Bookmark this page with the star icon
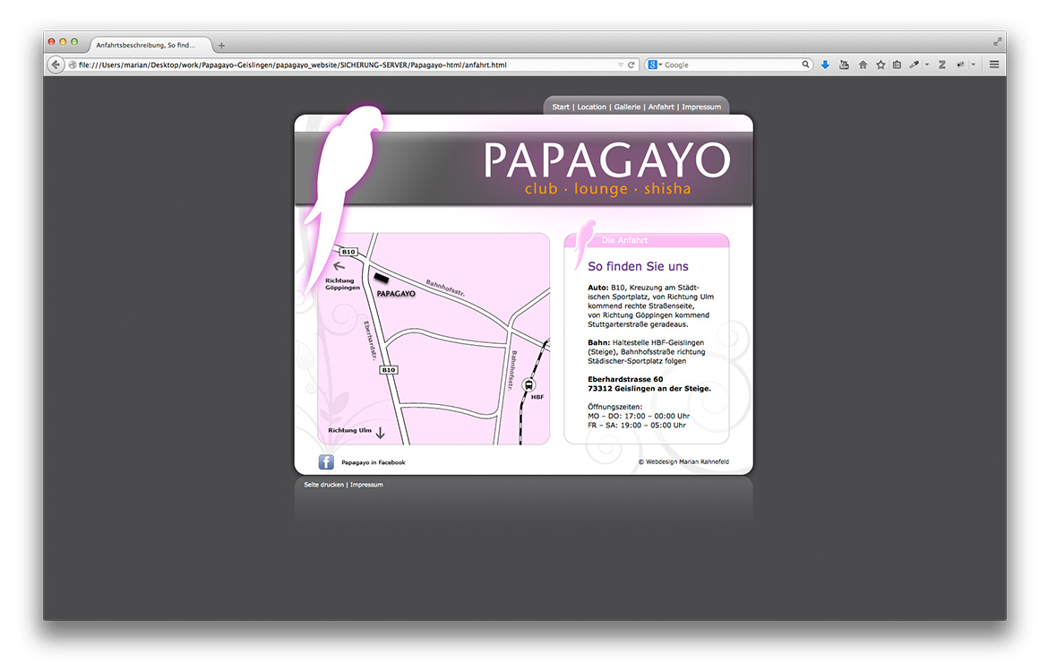The image size is (1048, 672). pyautogui.click(x=880, y=65)
